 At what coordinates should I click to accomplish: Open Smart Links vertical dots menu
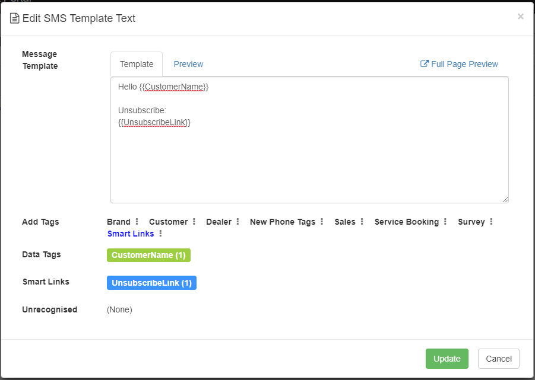coord(160,234)
